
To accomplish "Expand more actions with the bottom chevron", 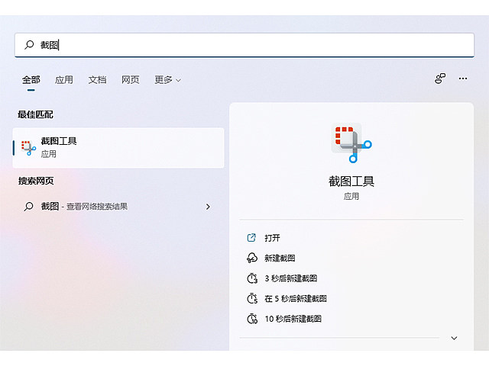I will [x=454, y=338].
